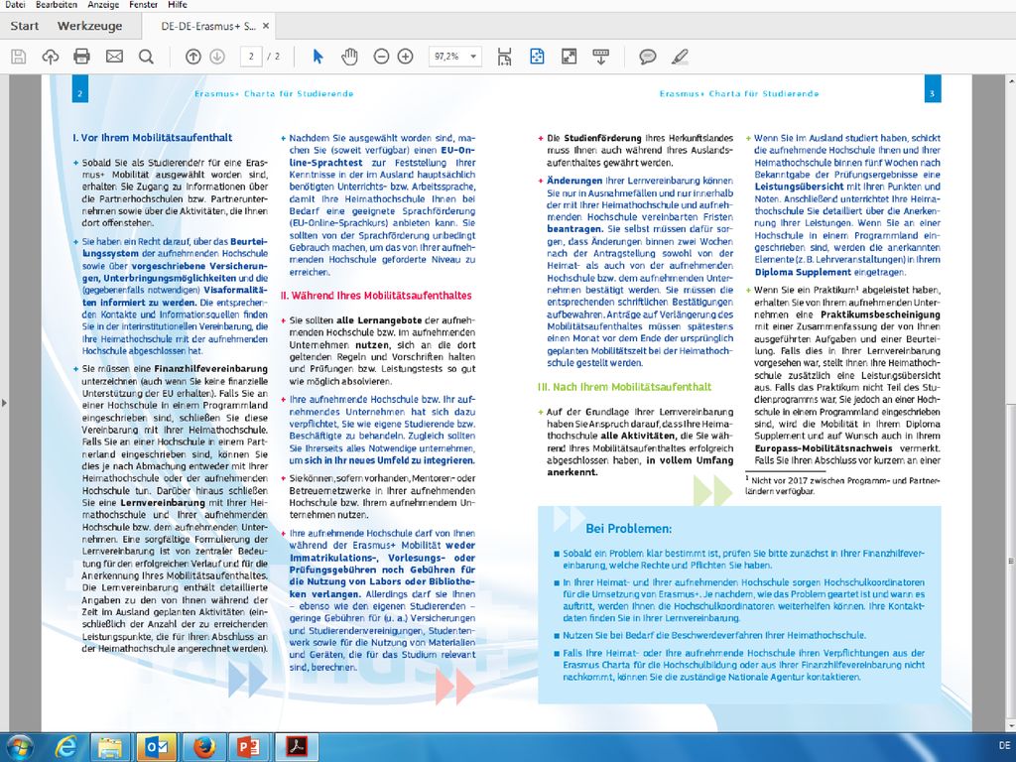
Task: Activate the selection arrow tool
Action: [x=317, y=57]
